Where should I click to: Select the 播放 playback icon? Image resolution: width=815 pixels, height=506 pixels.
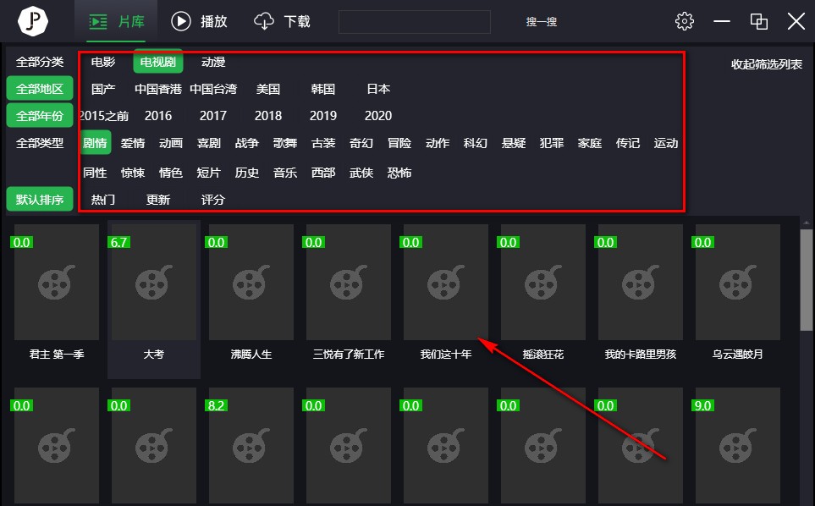180,21
